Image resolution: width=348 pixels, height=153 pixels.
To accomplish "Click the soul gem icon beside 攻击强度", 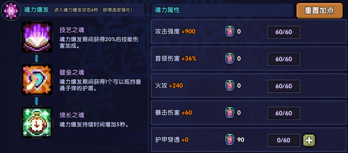I will click(230, 32).
